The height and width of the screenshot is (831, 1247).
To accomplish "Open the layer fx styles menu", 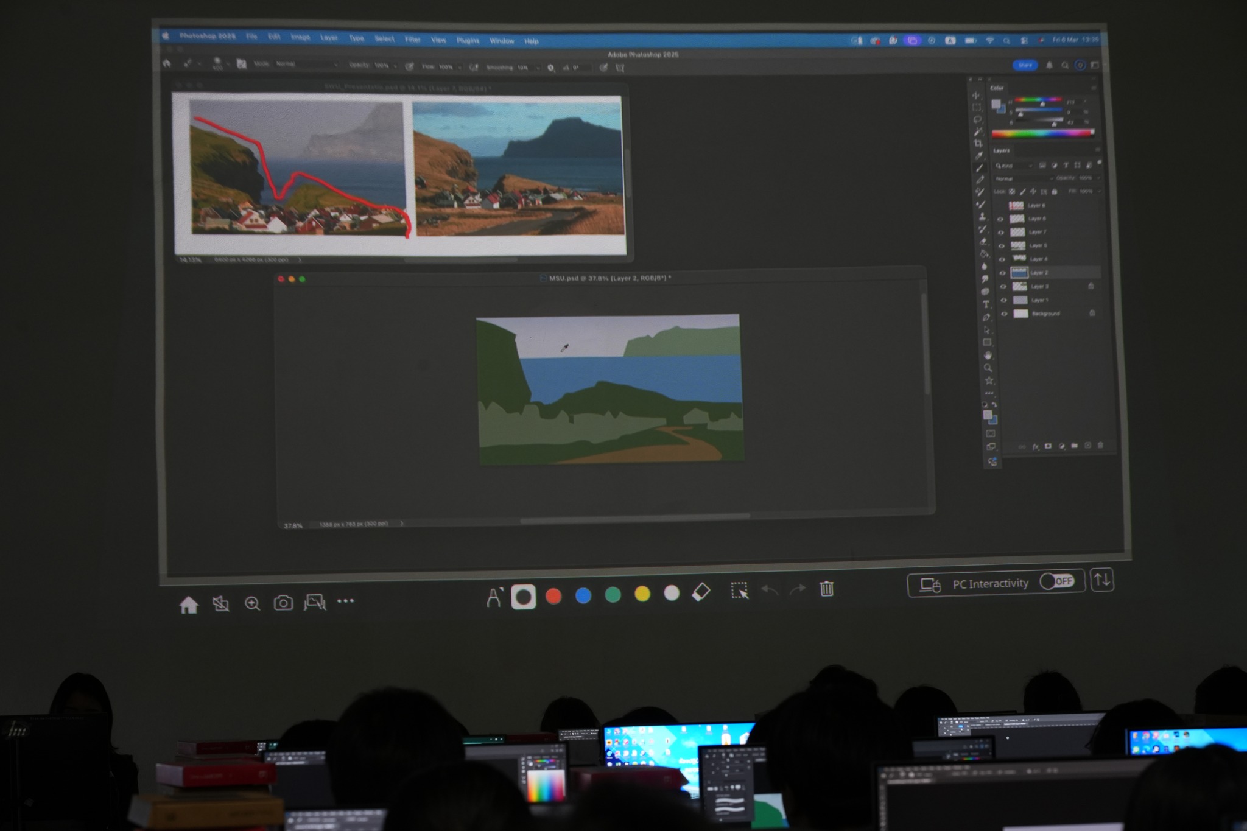I will tap(1035, 446).
